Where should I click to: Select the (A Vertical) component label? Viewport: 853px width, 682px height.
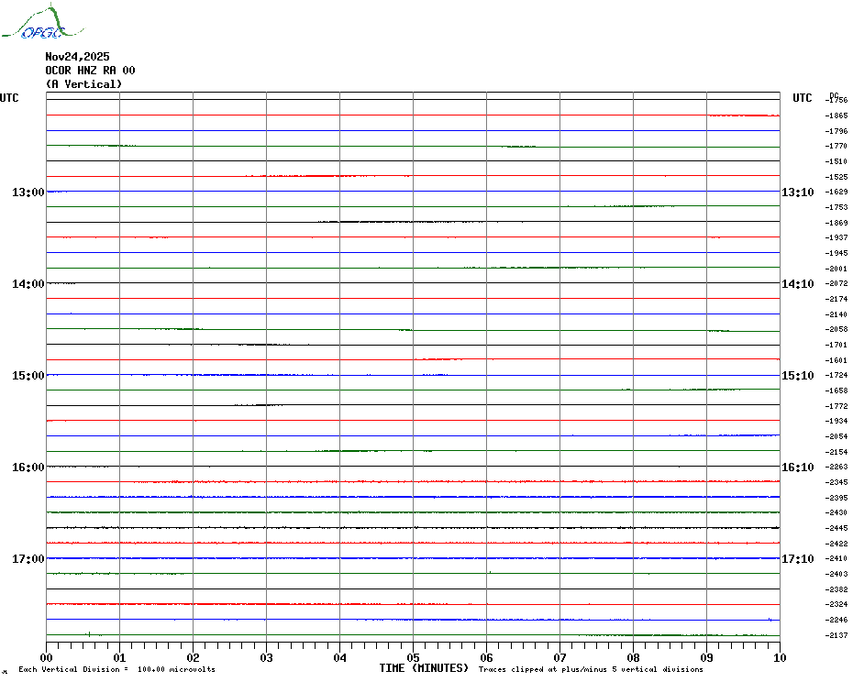(83, 84)
